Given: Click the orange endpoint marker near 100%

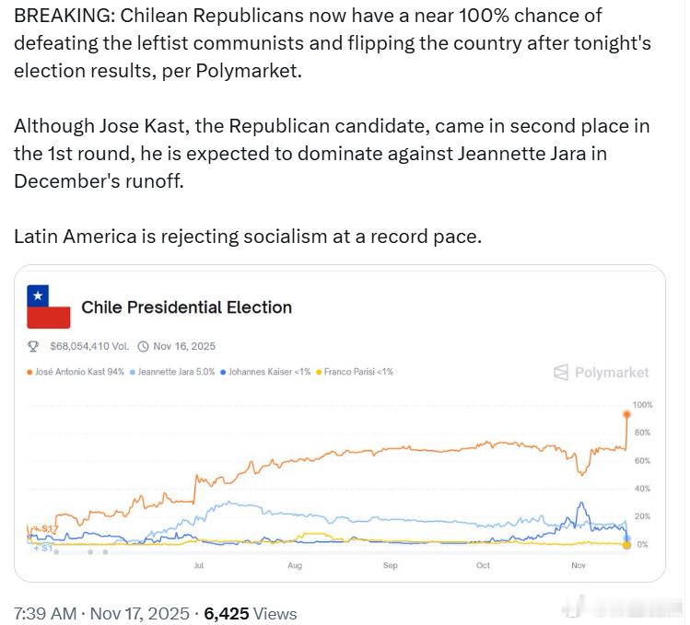Looking at the screenshot, I should [627, 413].
